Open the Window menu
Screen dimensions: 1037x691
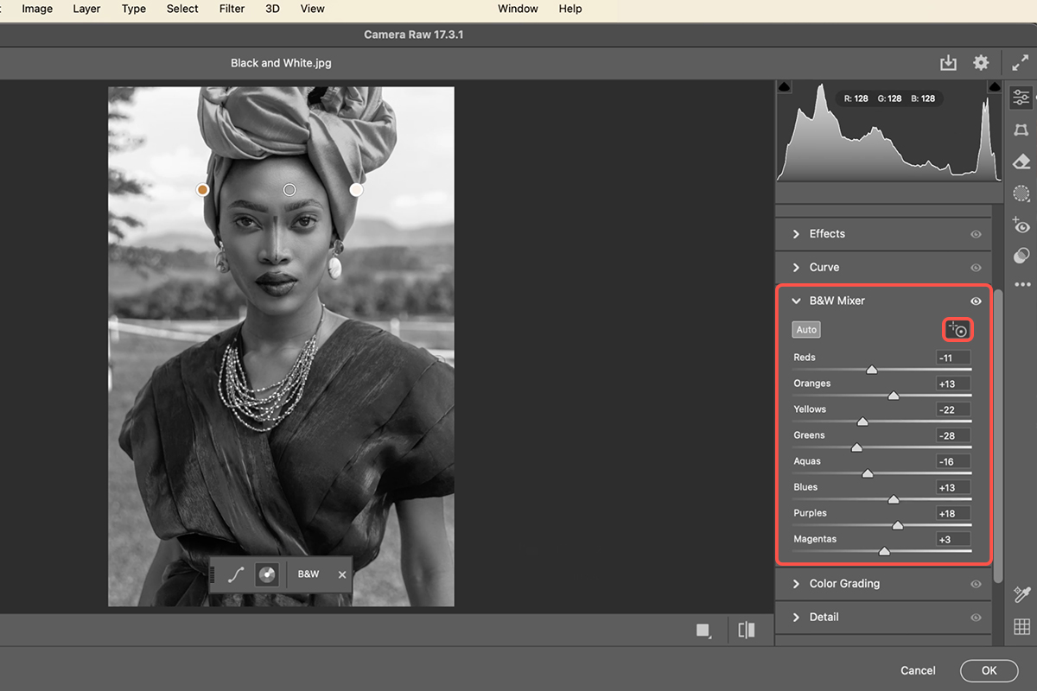tap(518, 9)
